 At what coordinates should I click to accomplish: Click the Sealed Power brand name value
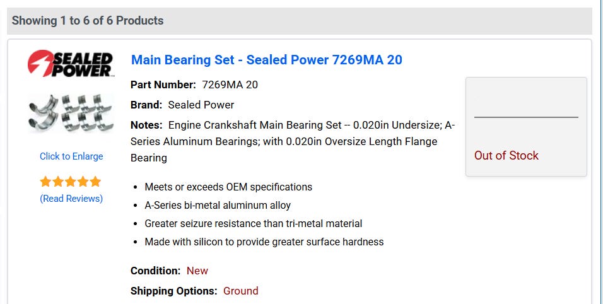pos(201,105)
